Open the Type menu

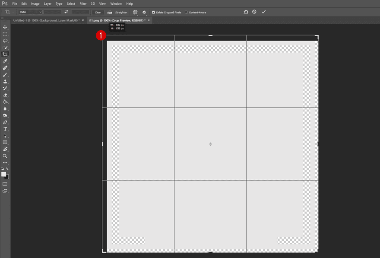click(x=59, y=3)
